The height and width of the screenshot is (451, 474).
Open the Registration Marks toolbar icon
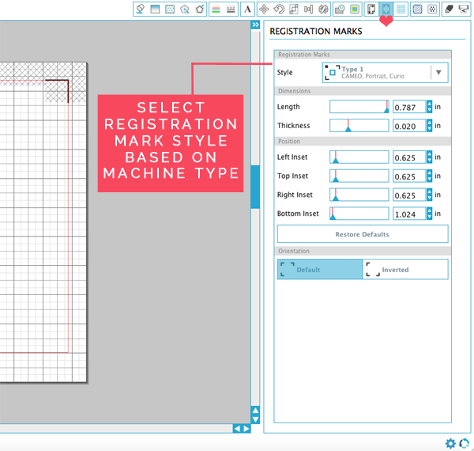[386, 9]
